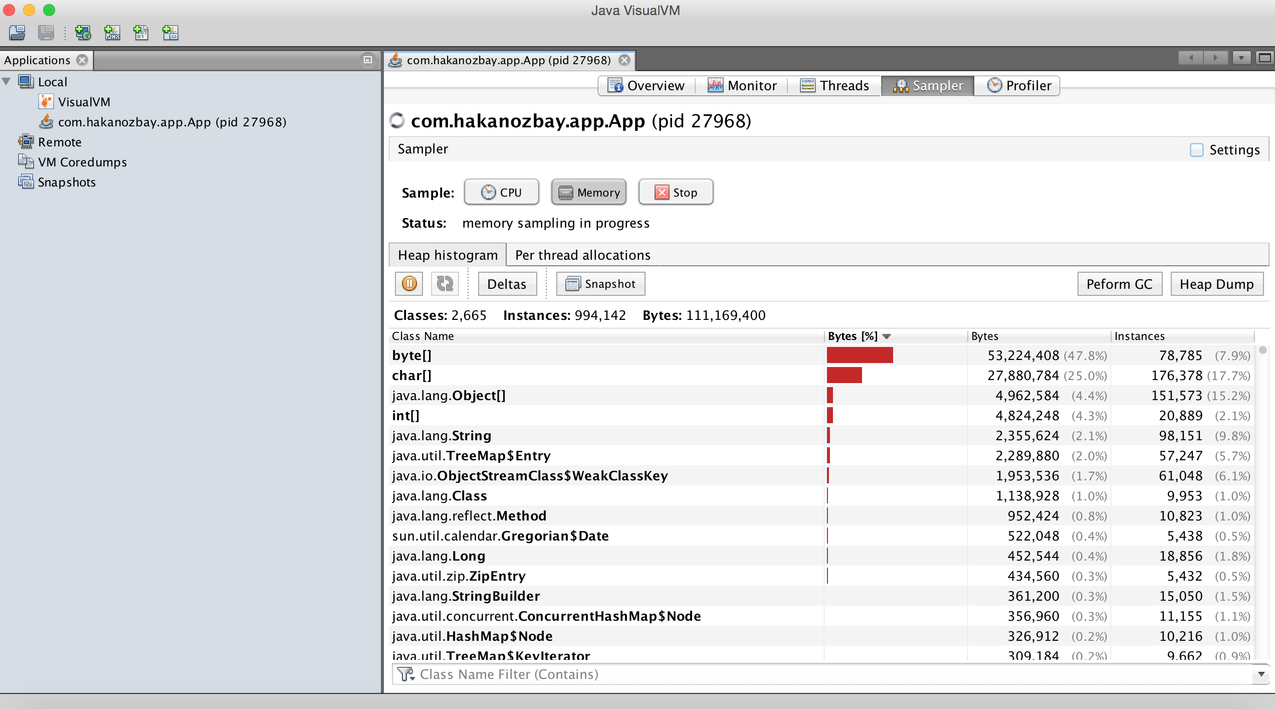Open the Class Name Filter dropdown arrow

[1261, 674]
